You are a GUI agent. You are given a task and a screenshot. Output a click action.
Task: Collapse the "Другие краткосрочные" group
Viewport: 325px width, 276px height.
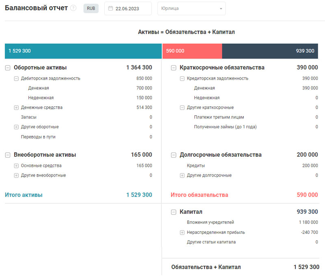[181, 107]
